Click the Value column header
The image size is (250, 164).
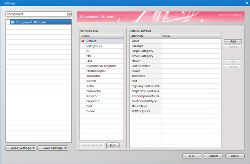click(187, 36)
